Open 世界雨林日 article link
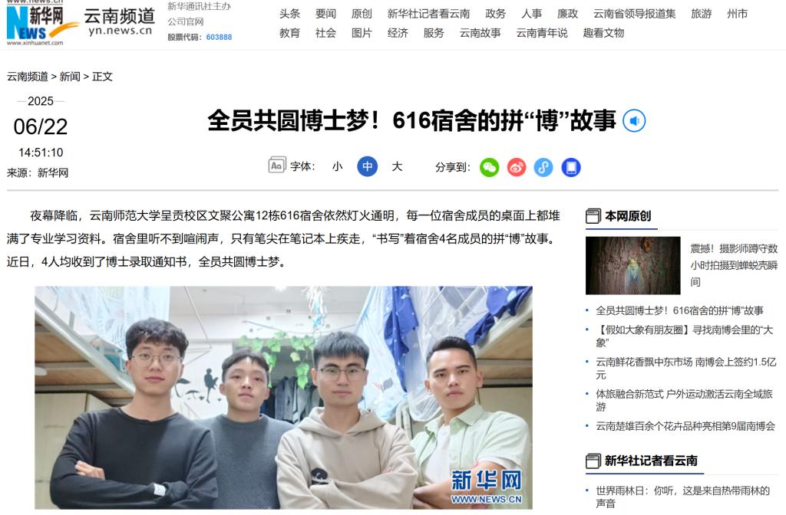The height and width of the screenshot is (515, 786). coord(682,497)
